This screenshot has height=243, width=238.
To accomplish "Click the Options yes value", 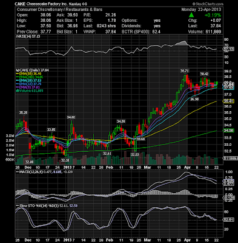I will click(157, 21).
